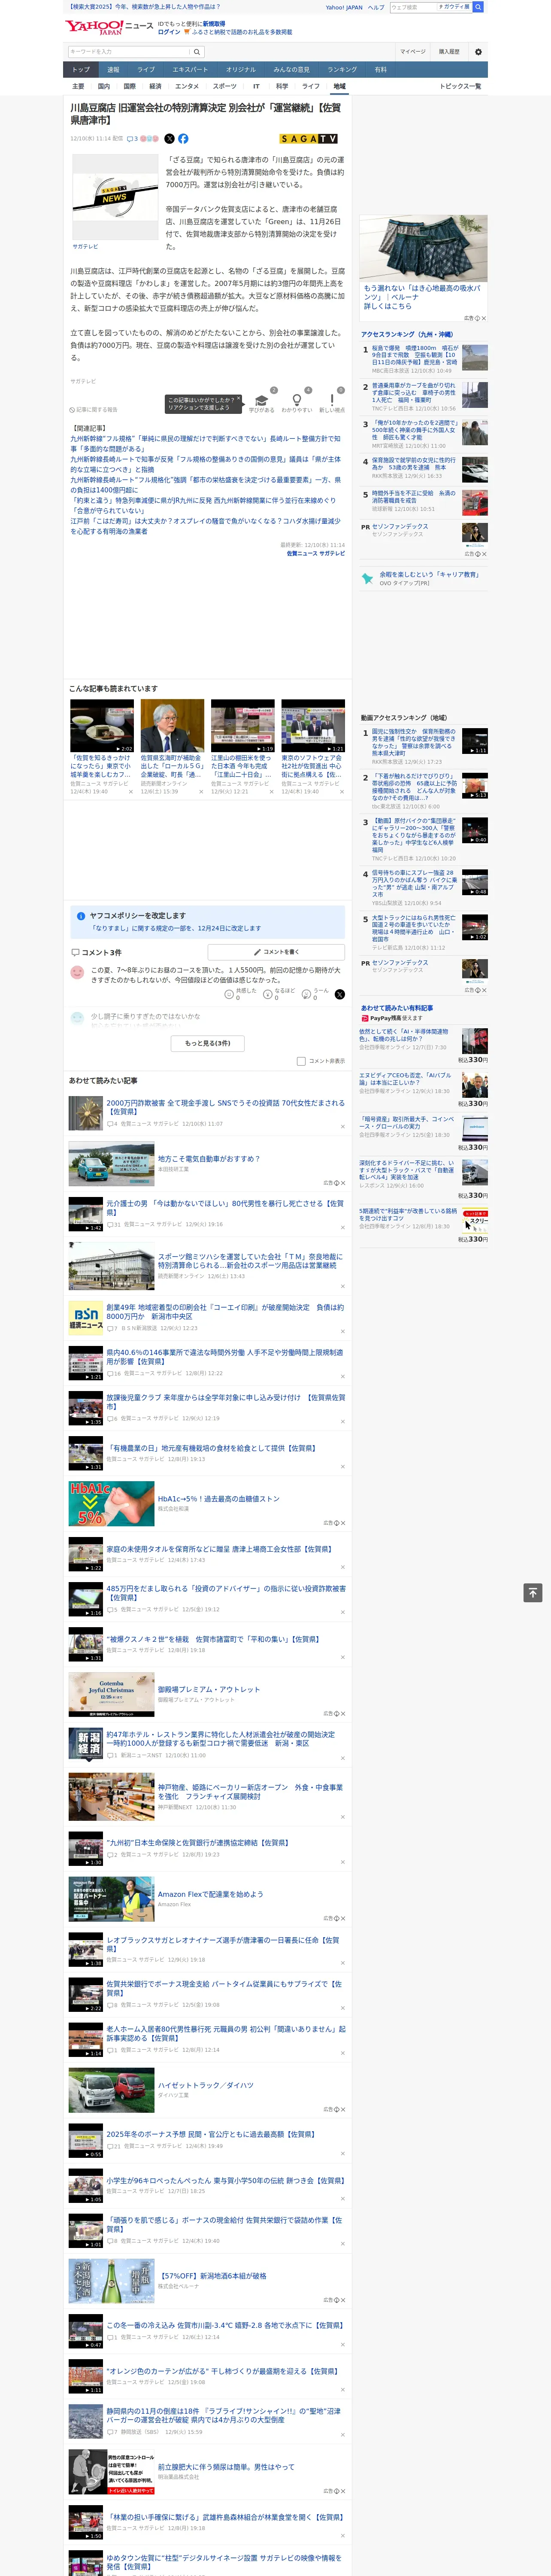Click the Yahoo! JAPAN ニュース logo
This screenshot has width=551, height=2576.
coord(109,27)
